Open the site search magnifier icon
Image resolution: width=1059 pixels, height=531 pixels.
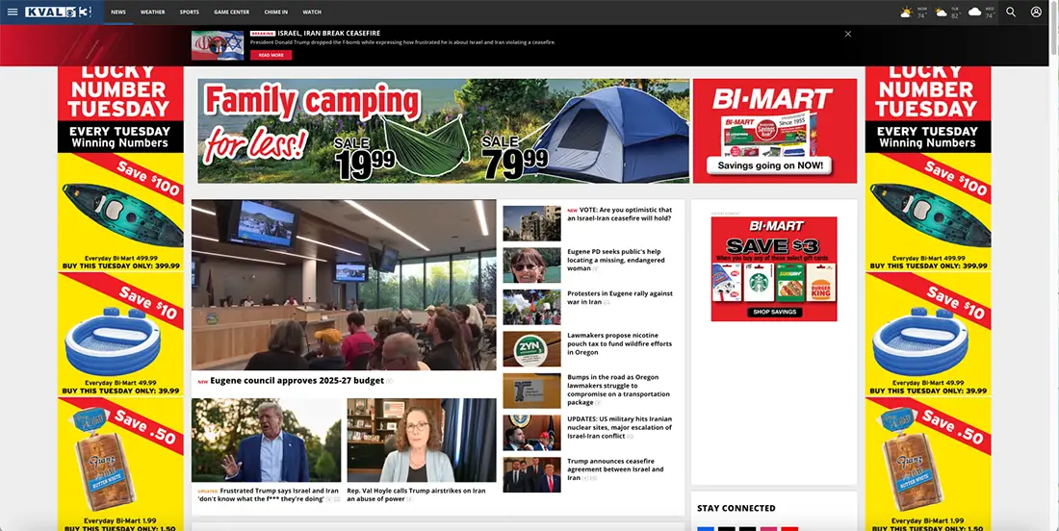1010,13
